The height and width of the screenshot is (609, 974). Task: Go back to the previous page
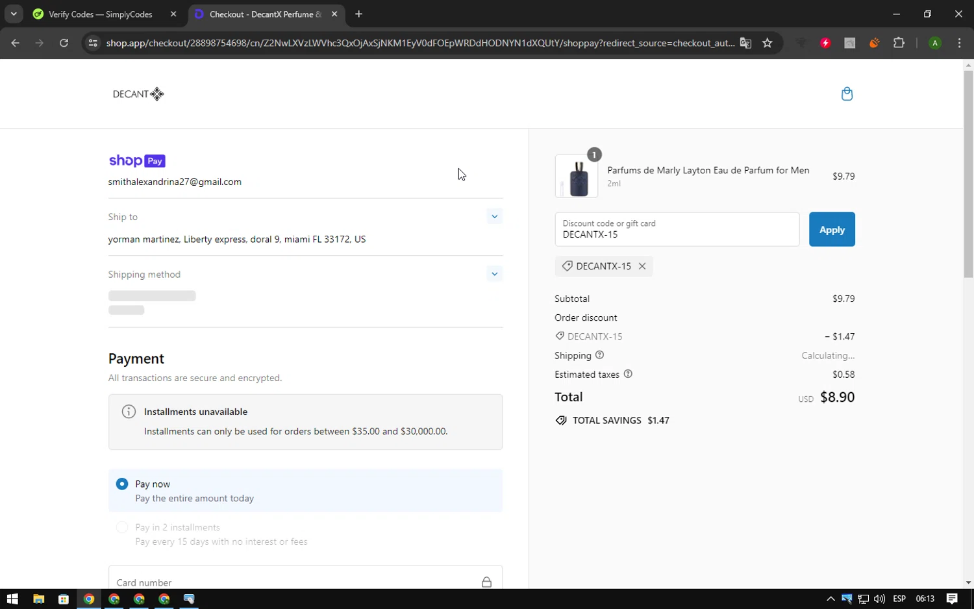point(16,43)
